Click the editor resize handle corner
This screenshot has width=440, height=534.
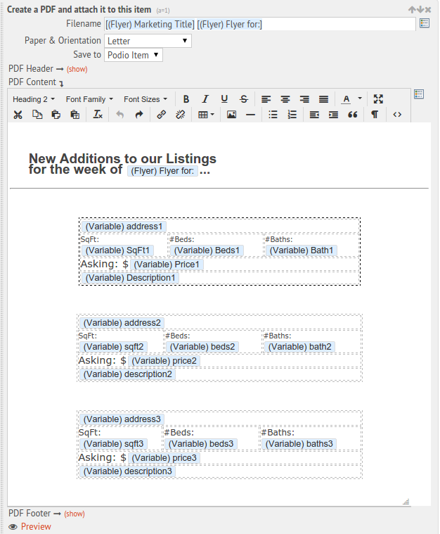tap(406, 502)
